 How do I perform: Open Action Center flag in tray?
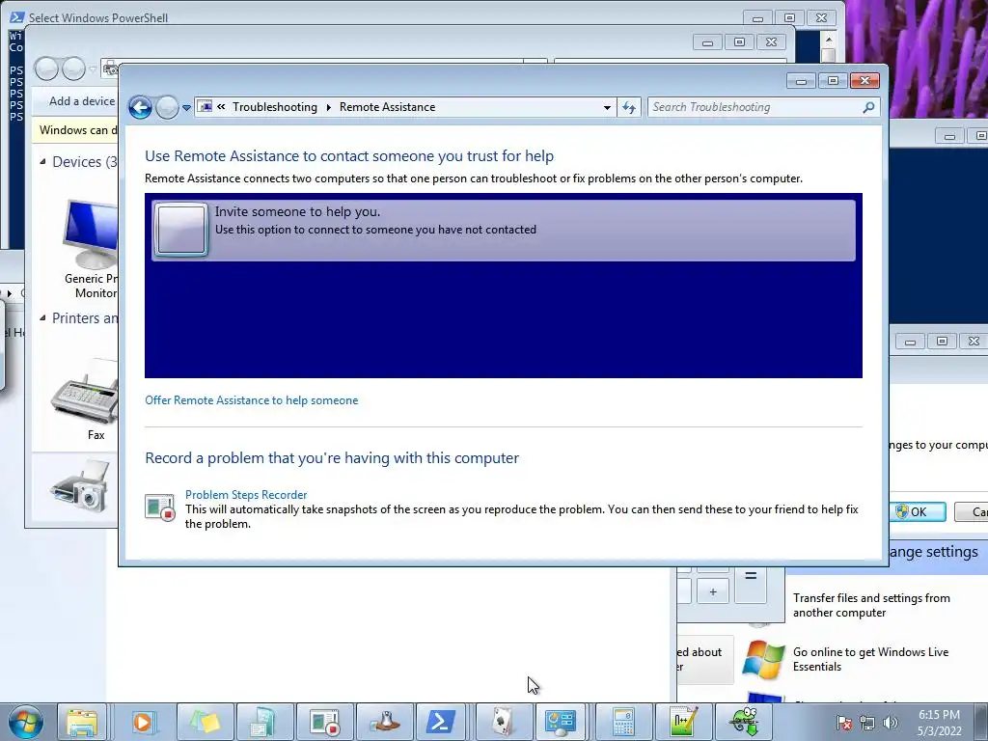pyautogui.click(x=844, y=723)
